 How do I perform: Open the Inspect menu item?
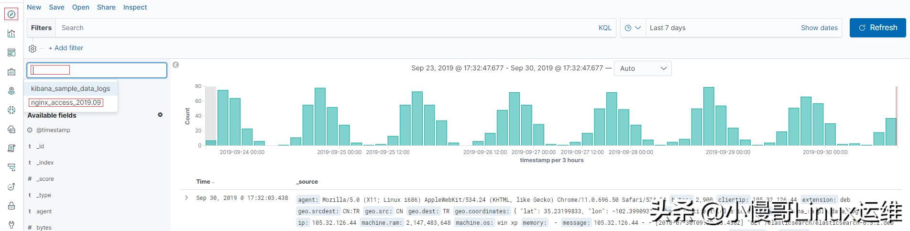(x=135, y=7)
